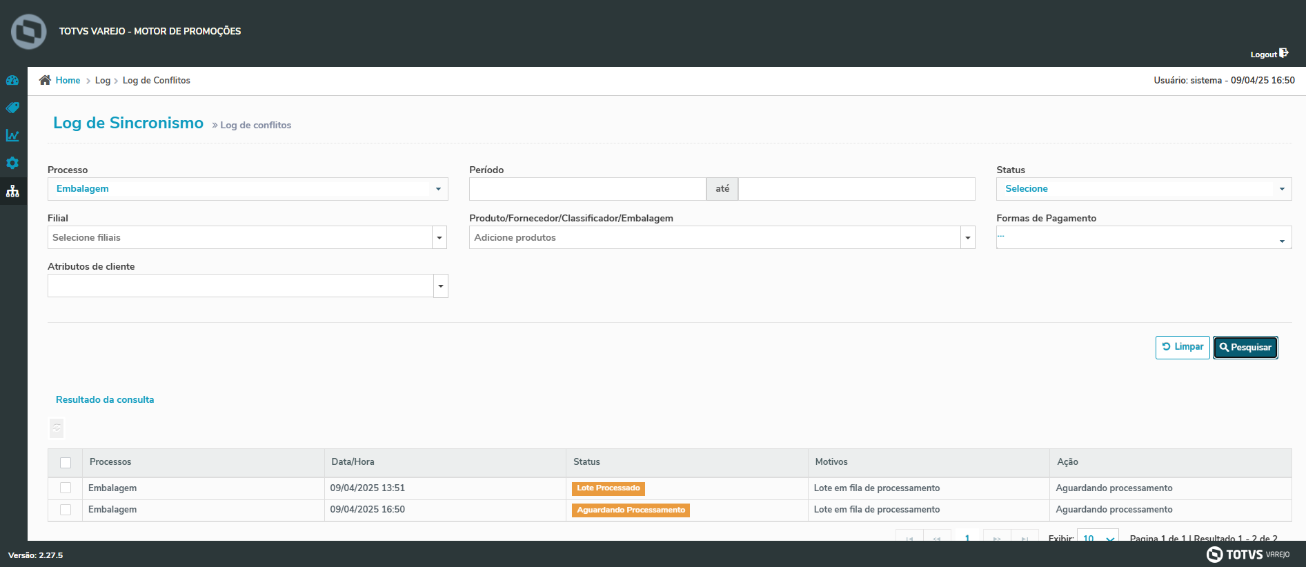Click the Pesquisar button
This screenshot has height=567, width=1306.
coord(1245,348)
